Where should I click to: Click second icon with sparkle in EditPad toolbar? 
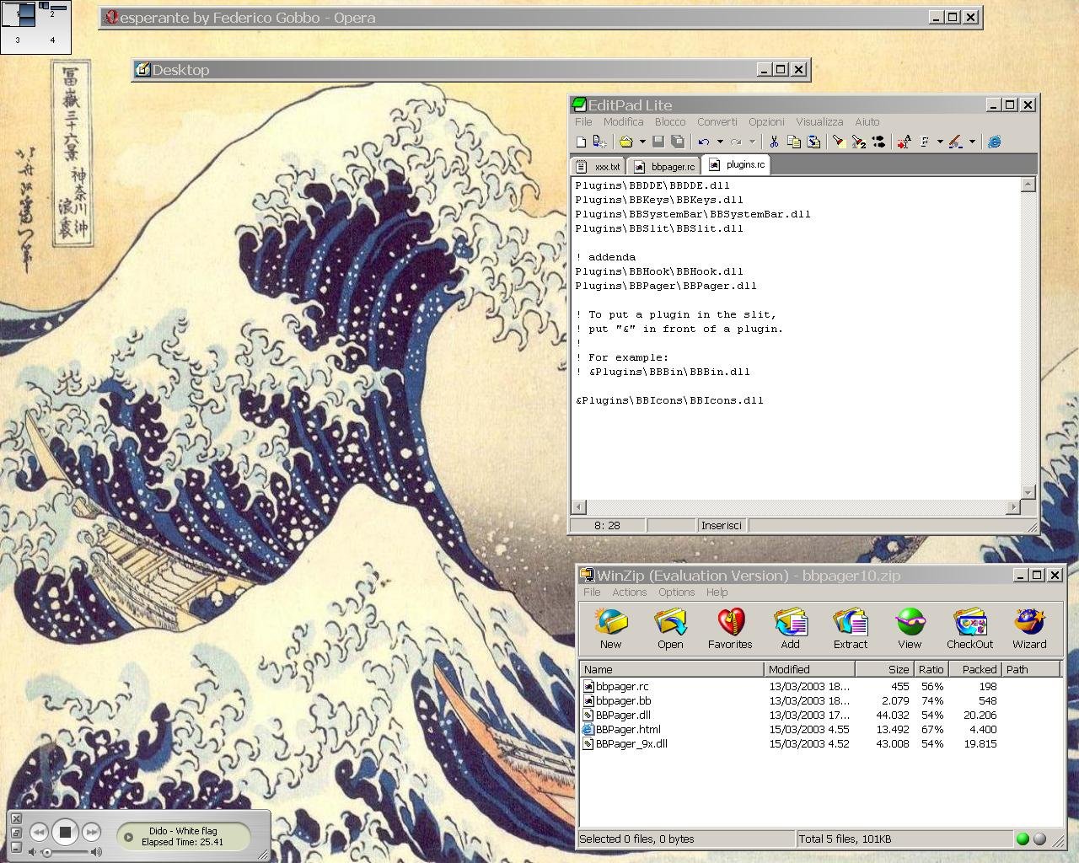[599, 142]
